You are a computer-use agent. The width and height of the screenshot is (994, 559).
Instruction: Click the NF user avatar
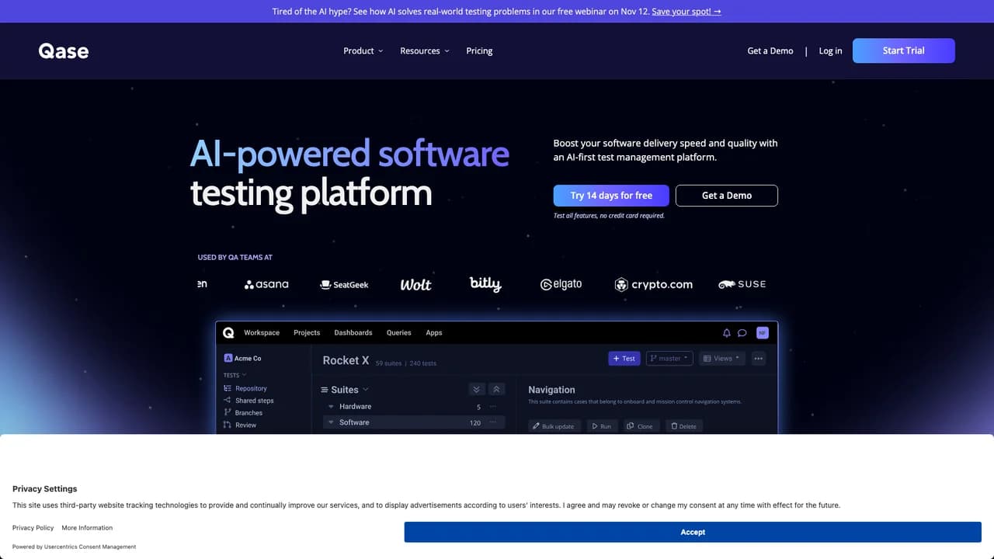point(763,333)
